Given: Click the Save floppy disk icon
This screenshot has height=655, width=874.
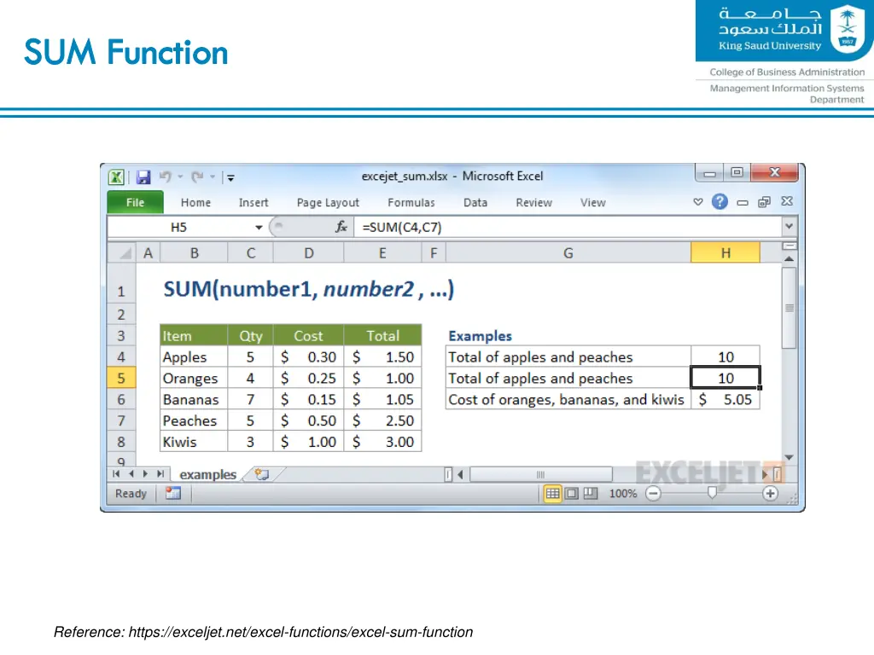Looking at the screenshot, I should click(x=143, y=177).
